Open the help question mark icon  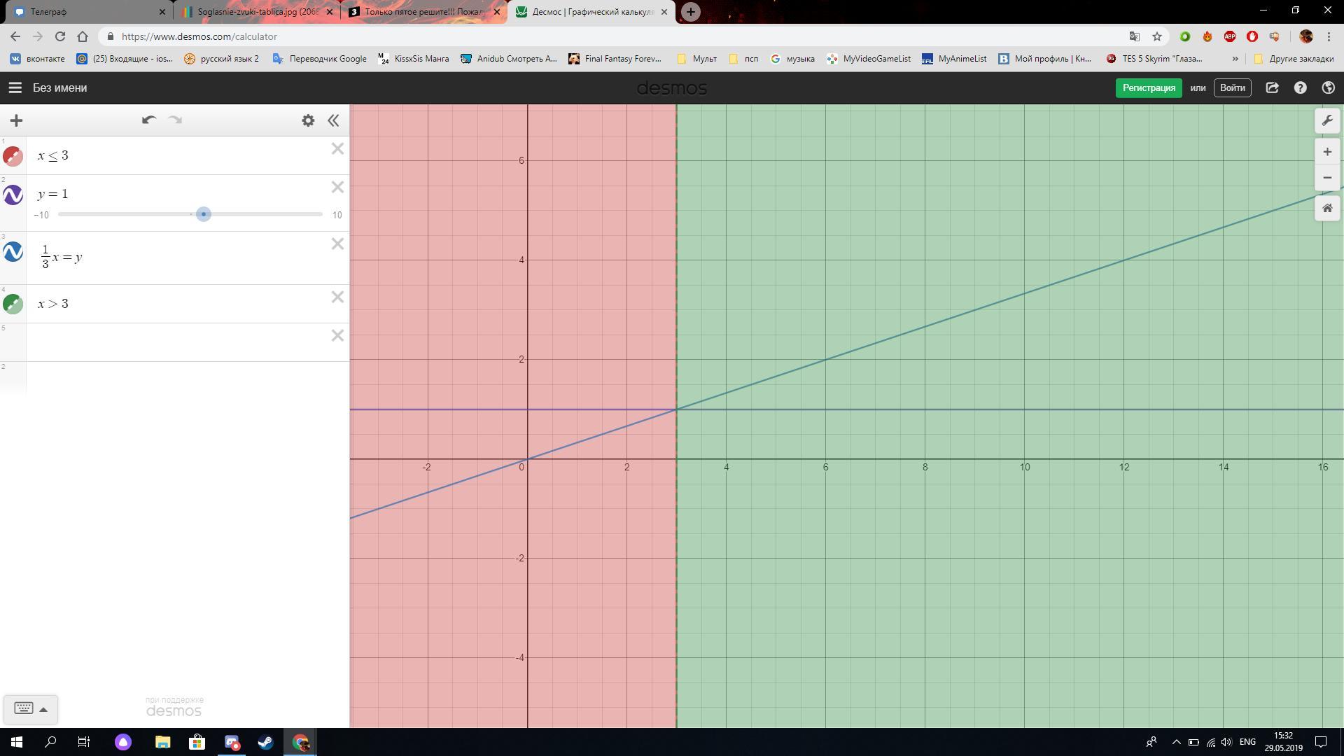click(x=1300, y=87)
